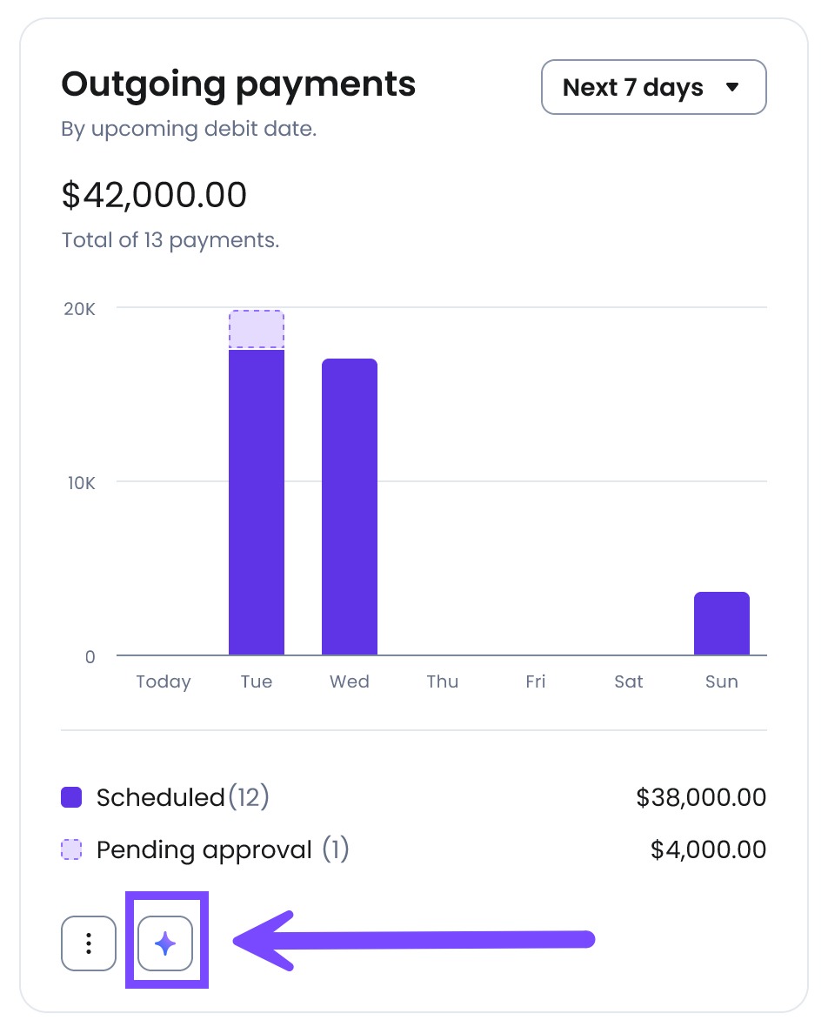Select the solid Tuesday scheduled bar

pos(257,502)
